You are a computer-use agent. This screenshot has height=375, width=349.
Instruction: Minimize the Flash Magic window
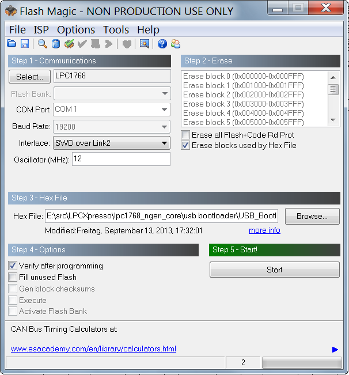click(x=278, y=8)
